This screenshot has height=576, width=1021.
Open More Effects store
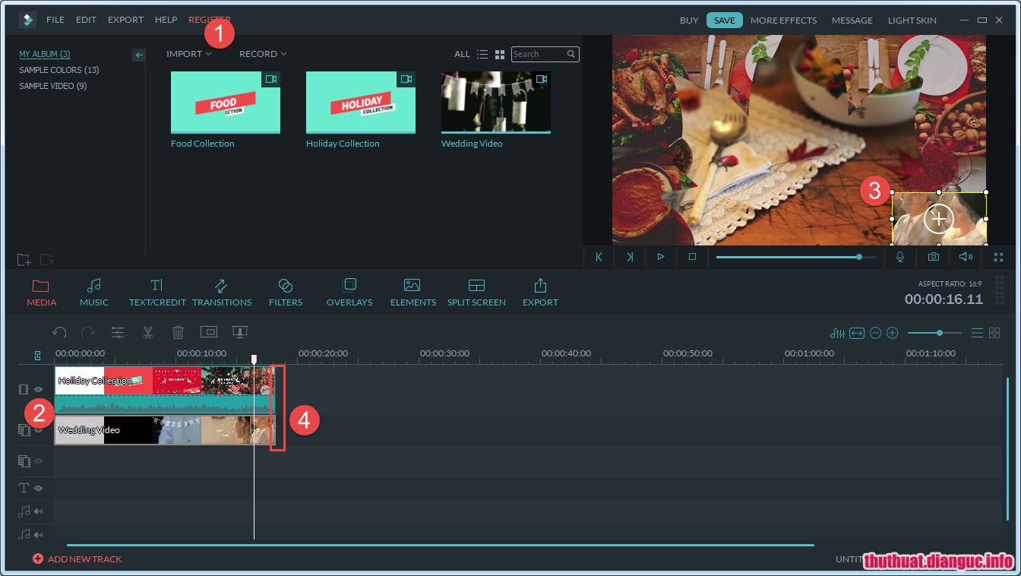(x=783, y=21)
